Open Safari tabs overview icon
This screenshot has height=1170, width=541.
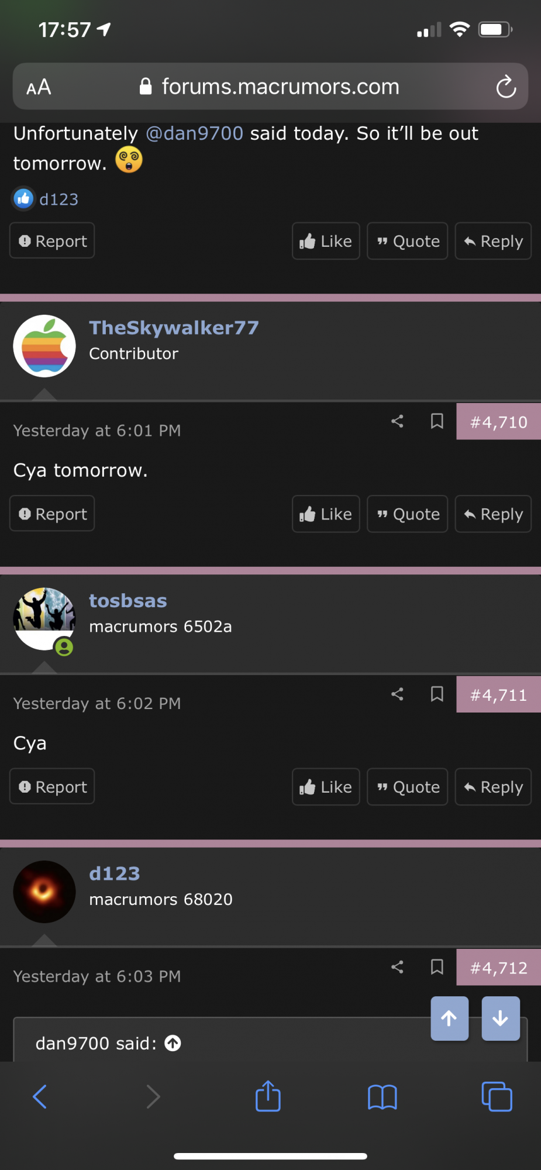497,1096
